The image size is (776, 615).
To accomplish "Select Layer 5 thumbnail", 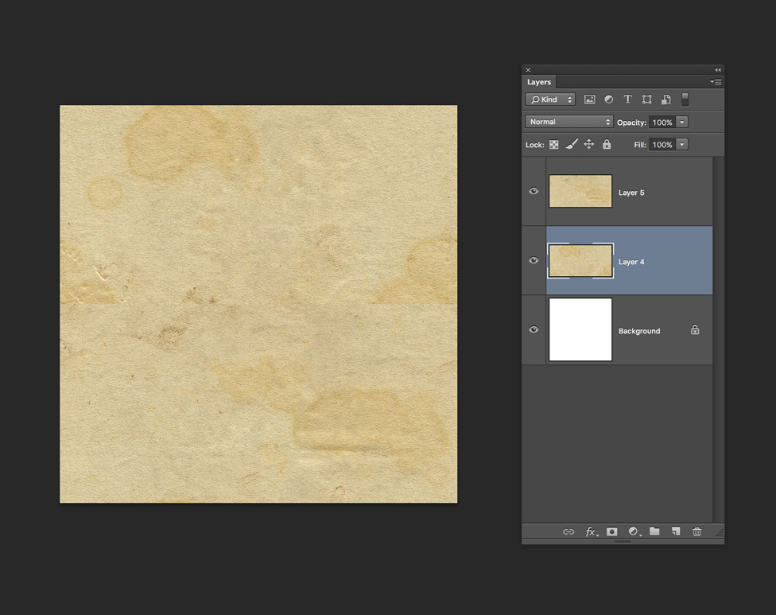I will pos(580,191).
